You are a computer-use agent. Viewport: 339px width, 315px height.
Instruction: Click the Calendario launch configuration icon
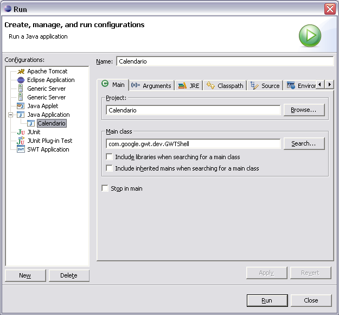[31, 123]
